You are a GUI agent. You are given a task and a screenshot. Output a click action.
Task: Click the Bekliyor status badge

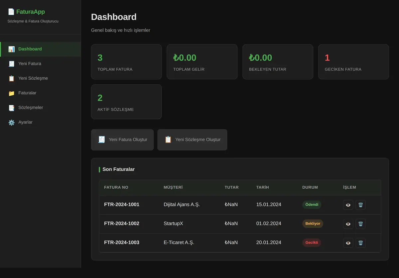click(x=313, y=224)
